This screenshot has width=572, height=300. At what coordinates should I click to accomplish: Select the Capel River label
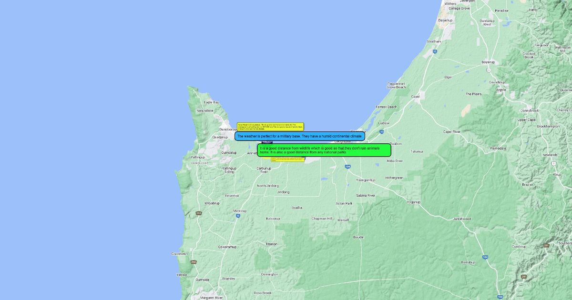coord(451,131)
